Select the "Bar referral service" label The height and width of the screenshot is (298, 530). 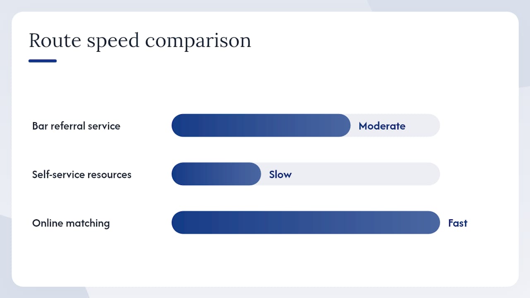tap(76, 126)
